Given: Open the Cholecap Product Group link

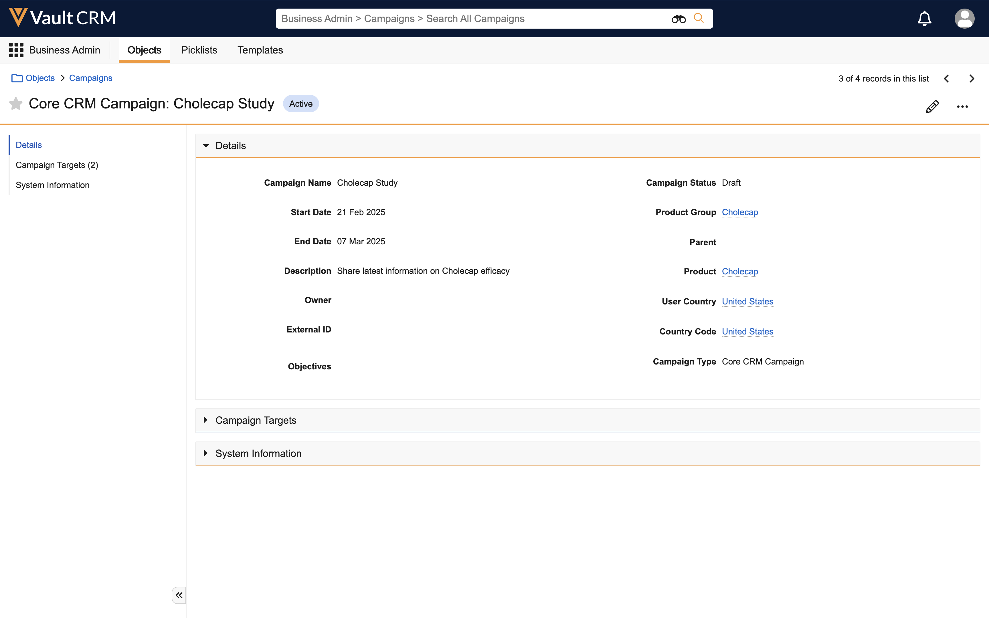Looking at the screenshot, I should click(740, 212).
